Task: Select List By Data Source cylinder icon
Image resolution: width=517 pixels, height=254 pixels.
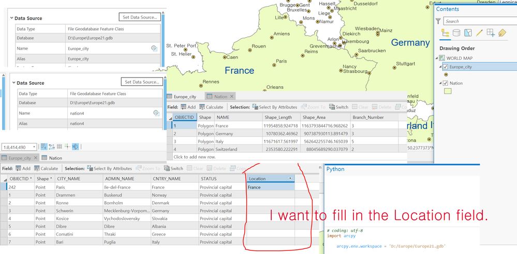Action: coord(456,33)
